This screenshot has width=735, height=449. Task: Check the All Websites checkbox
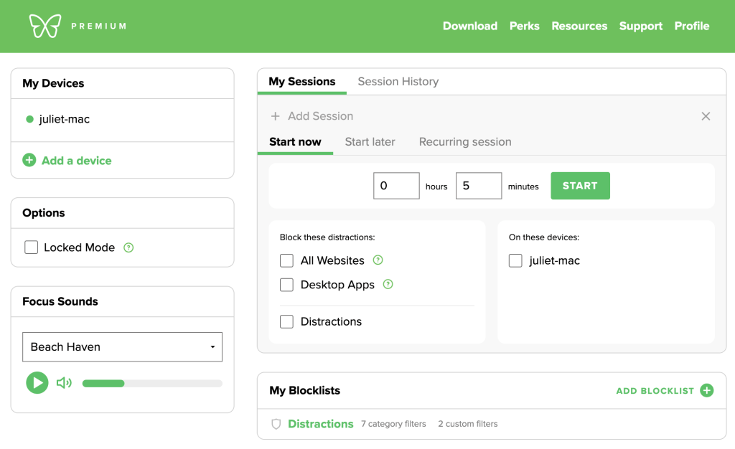click(287, 260)
